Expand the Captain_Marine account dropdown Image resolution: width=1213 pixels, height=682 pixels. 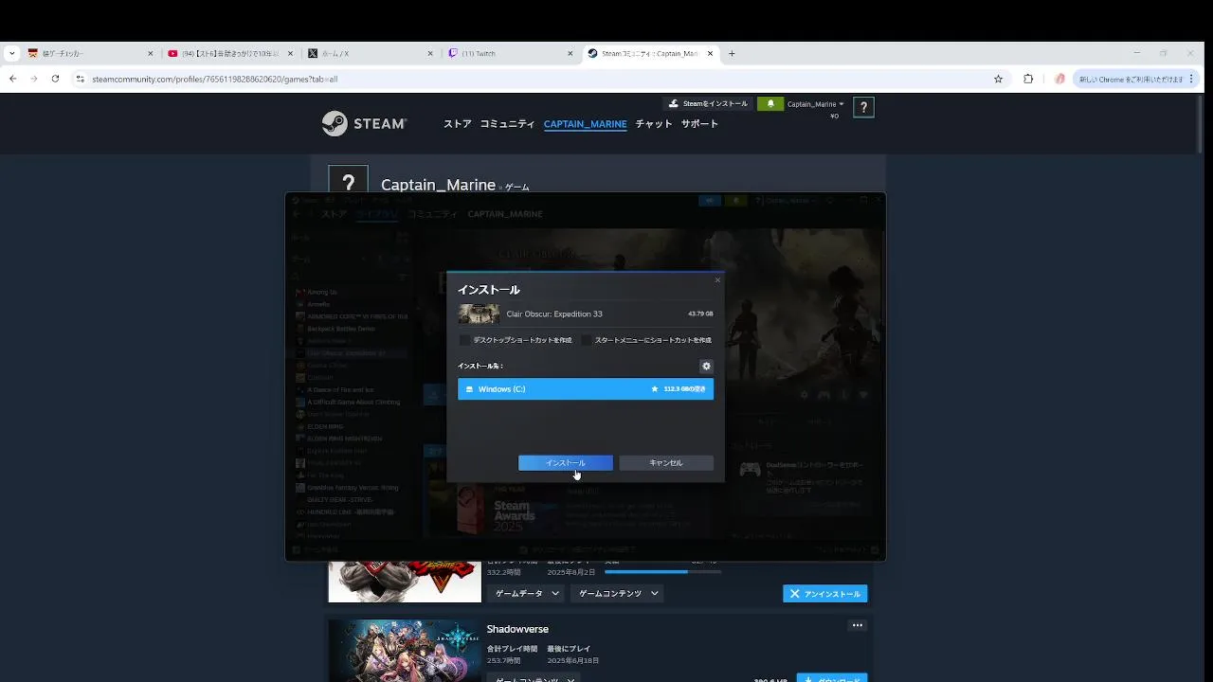tap(816, 104)
